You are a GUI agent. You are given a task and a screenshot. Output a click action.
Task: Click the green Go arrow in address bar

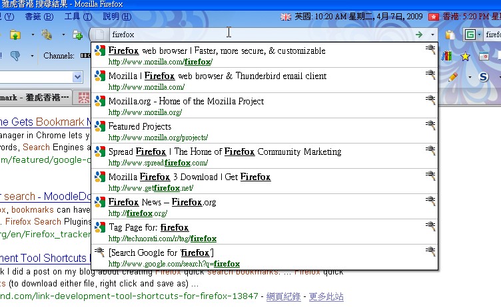(419, 35)
